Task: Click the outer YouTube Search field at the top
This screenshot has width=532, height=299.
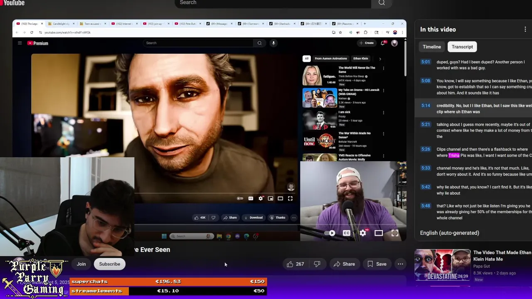Action: click(x=273, y=3)
